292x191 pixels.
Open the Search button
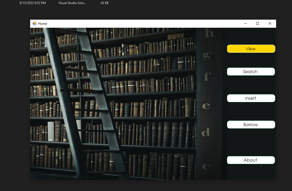[x=251, y=72]
